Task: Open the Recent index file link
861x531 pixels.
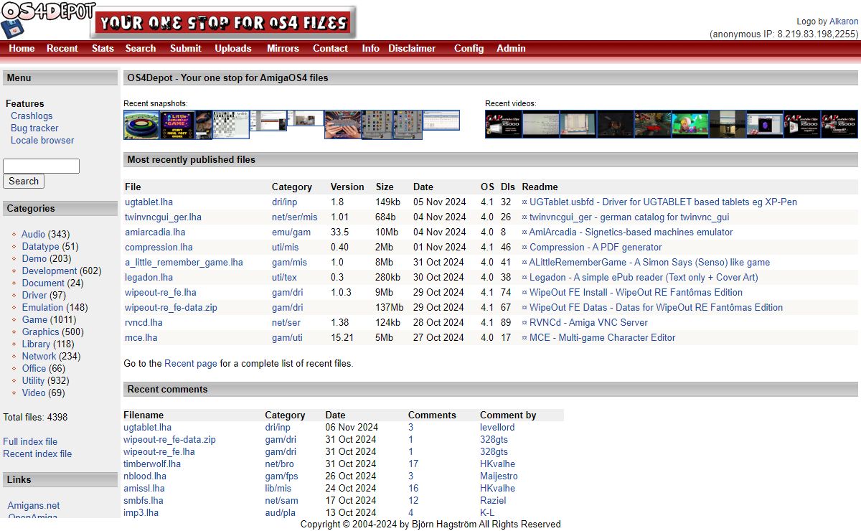Action: 37,454
